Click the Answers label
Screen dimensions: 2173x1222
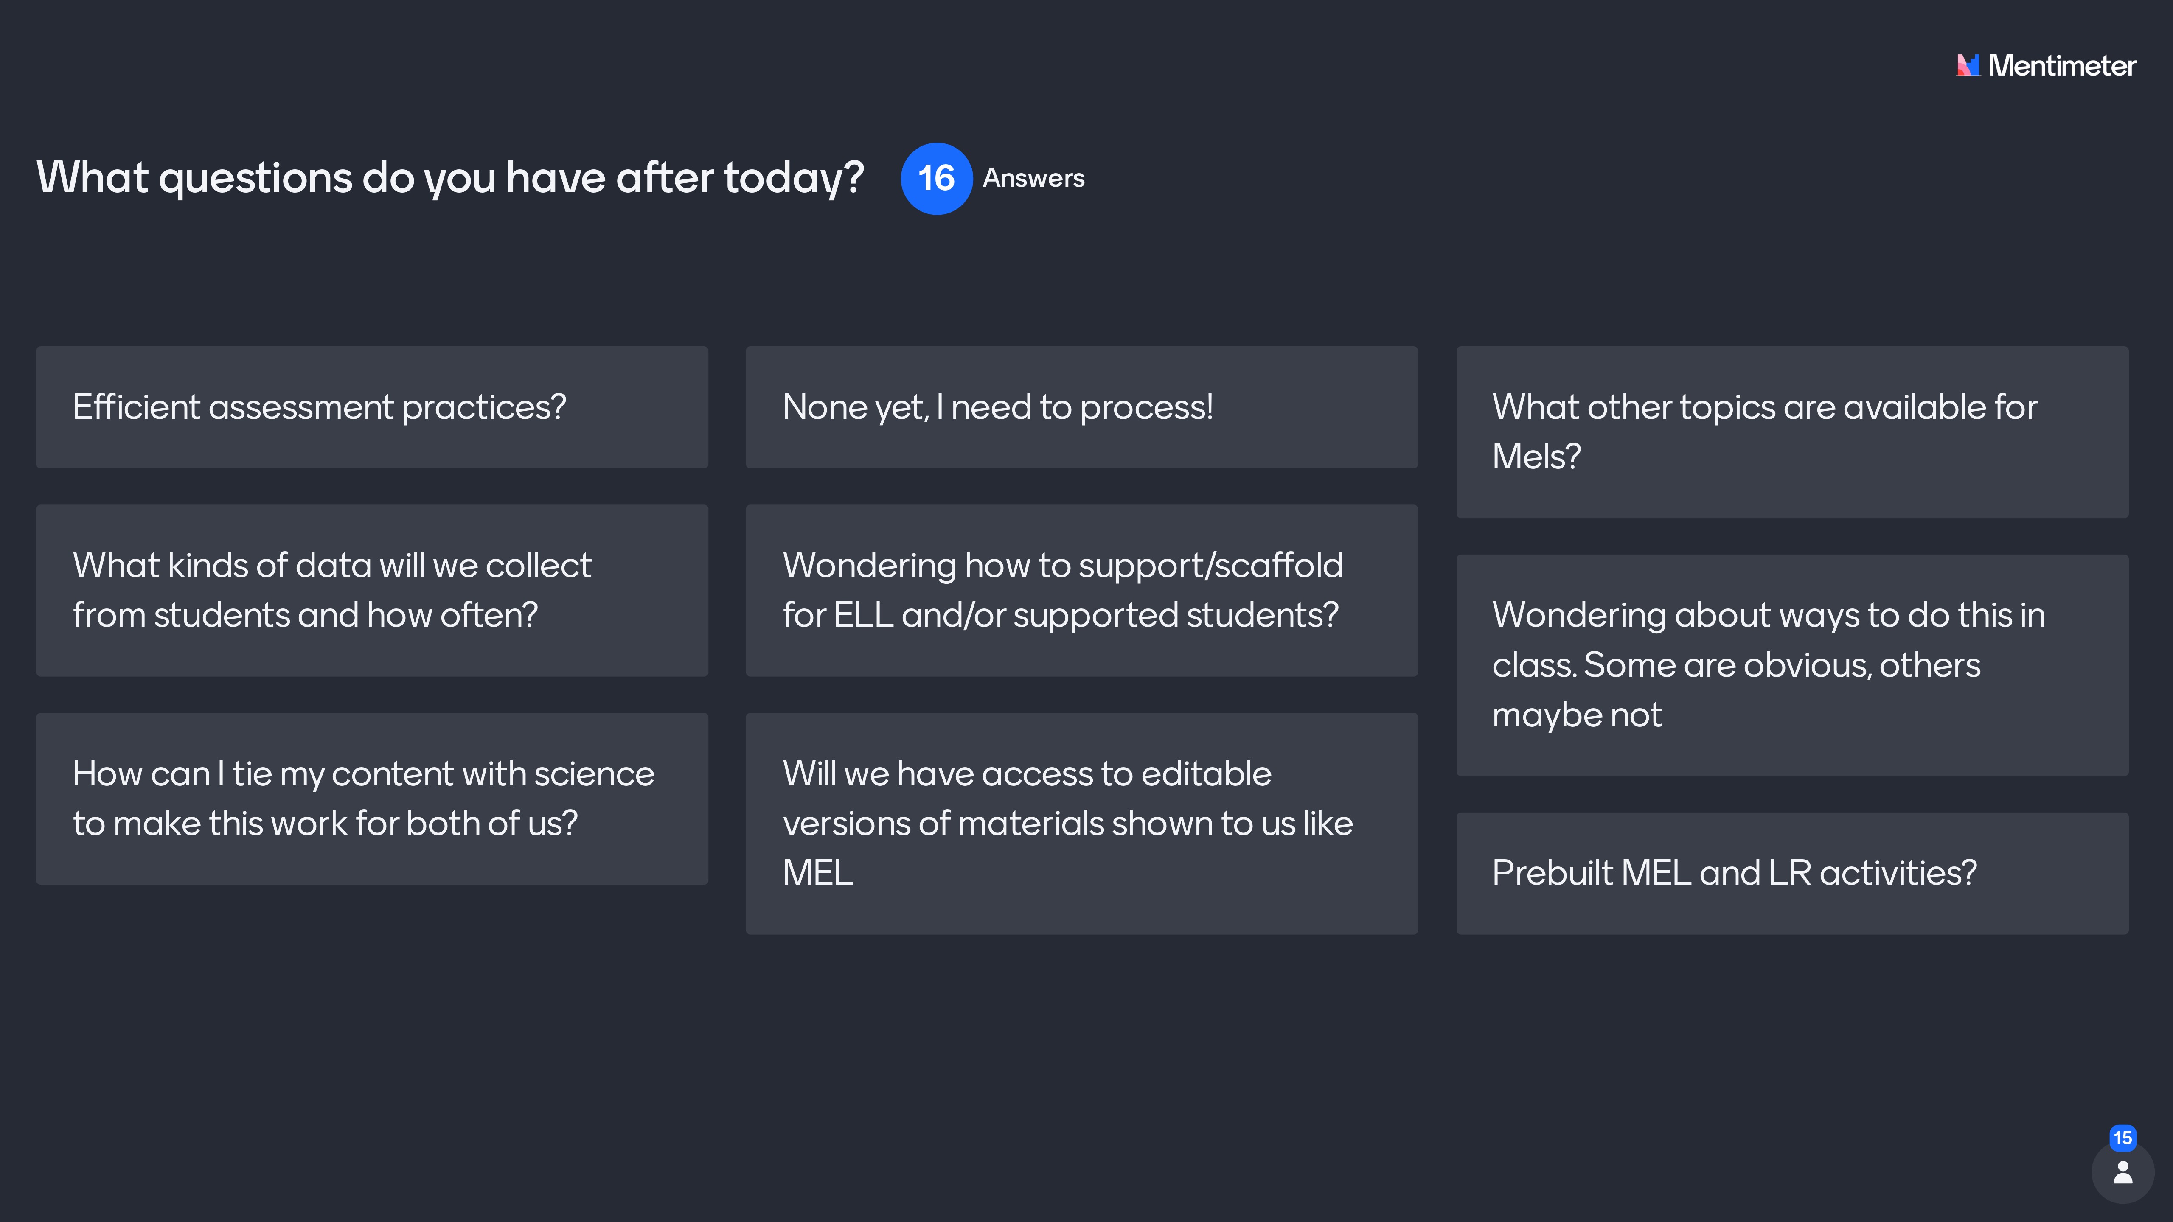[x=1033, y=178]
